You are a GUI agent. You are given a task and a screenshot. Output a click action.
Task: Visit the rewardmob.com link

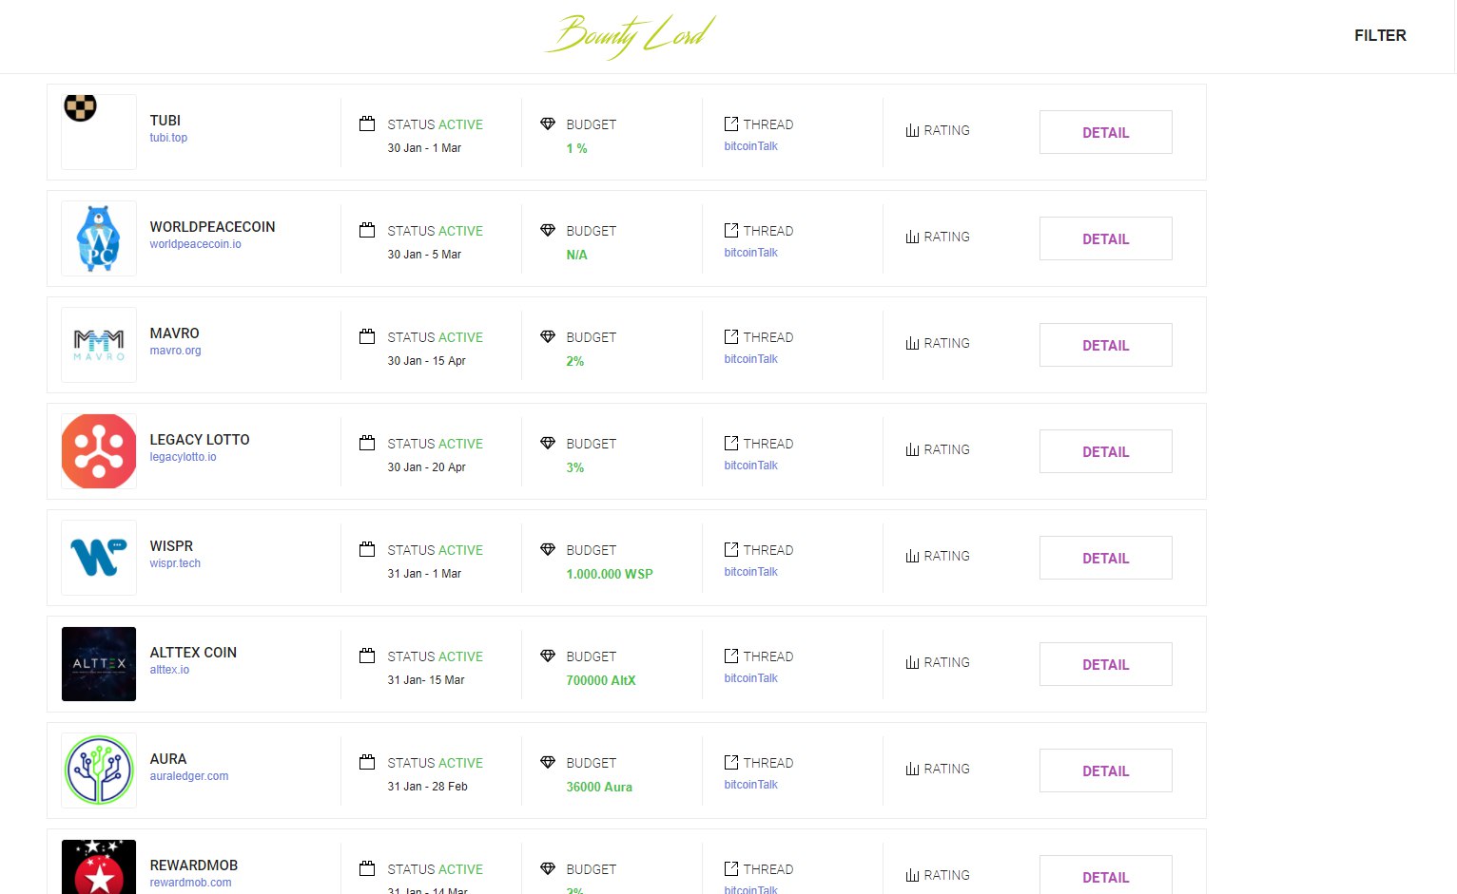(190, 883)
